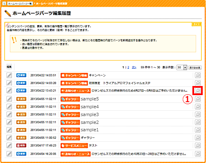Open preview magnifier for 16:20:05 row
The height and width of the screenshot is (163, 206).
coord(198,154)
